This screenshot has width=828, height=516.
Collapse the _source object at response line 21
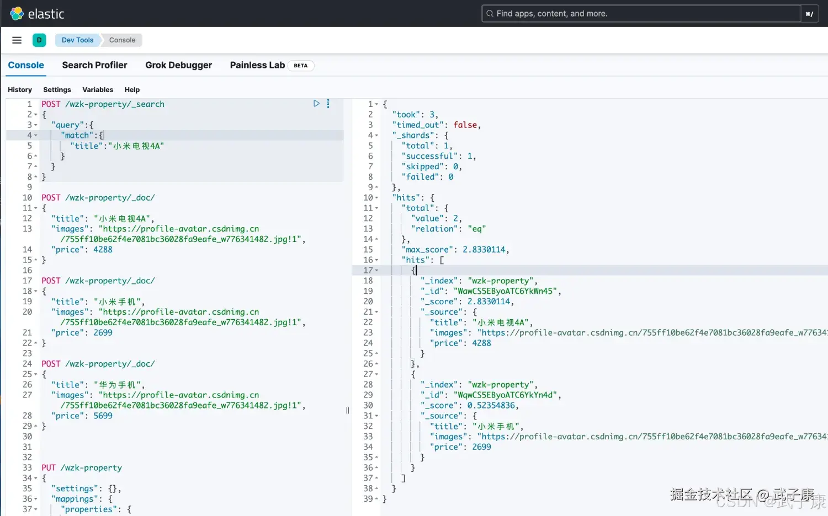[377, 312]
